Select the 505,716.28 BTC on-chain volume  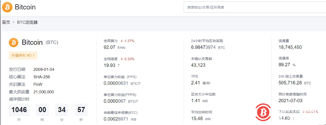pyautogui.click(x=295, y=83)
